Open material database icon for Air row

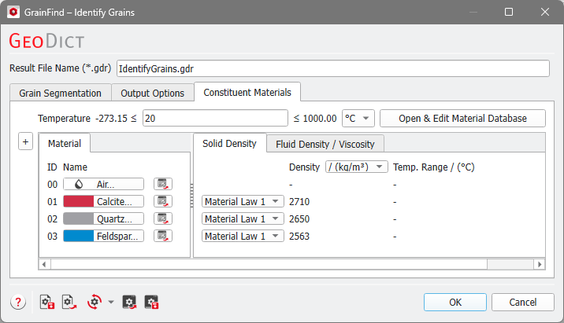coord(163,184)
